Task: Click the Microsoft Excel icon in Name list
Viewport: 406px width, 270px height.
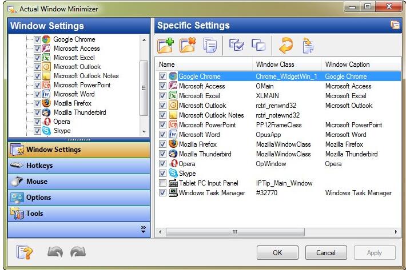Action: click(173, 95)
